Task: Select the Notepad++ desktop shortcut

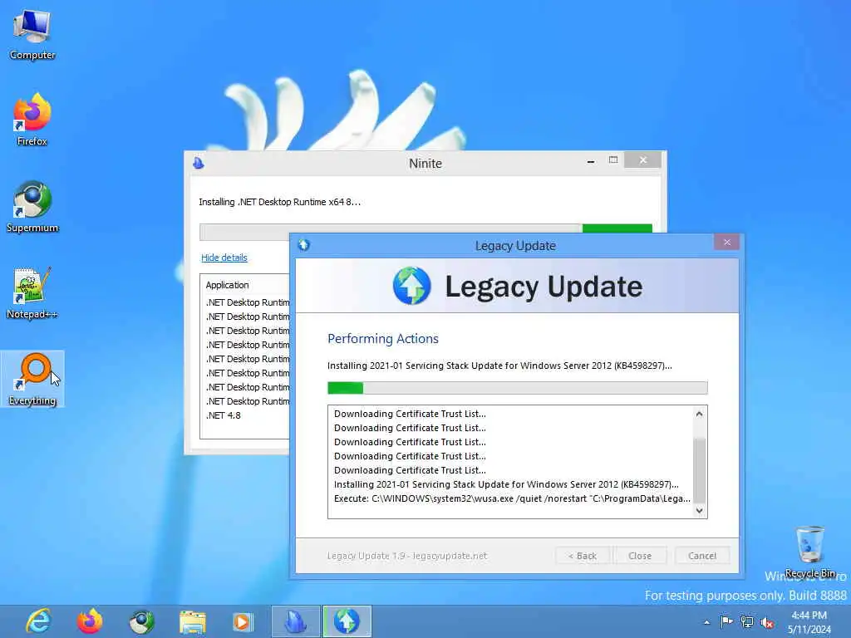Action: click(32, 293)
